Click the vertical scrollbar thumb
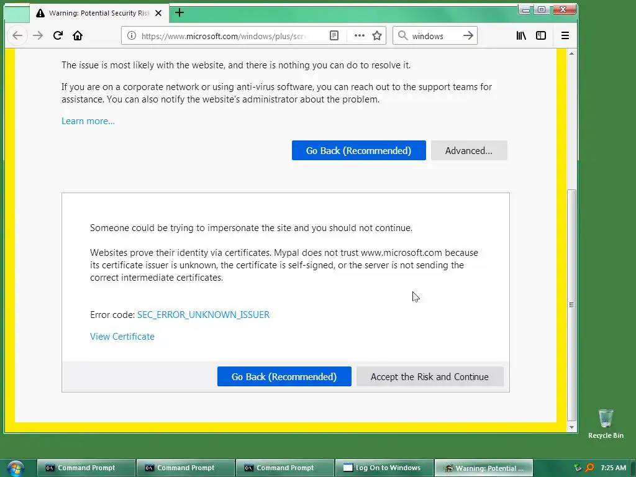This screenshot has height=477, width=636. tap(571, 305)
